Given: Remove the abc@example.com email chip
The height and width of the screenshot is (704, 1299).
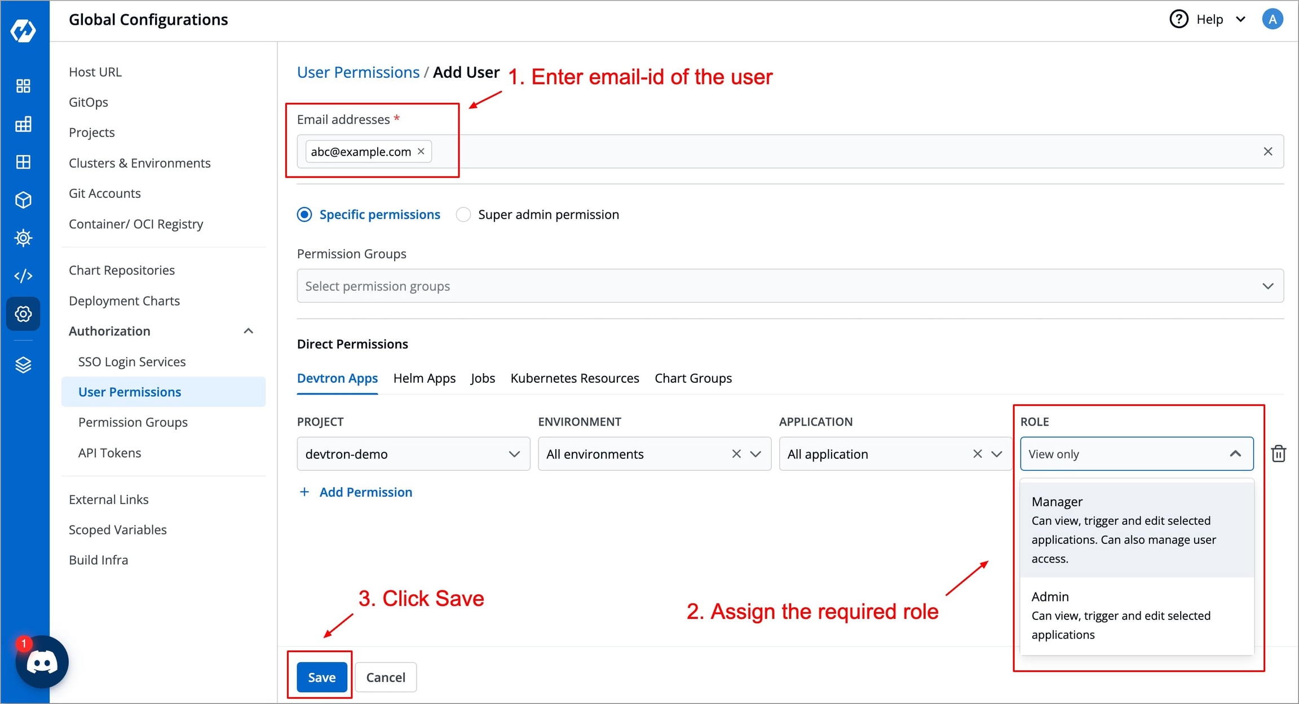Looking at the screenshot, I should [x=421, y=151].
